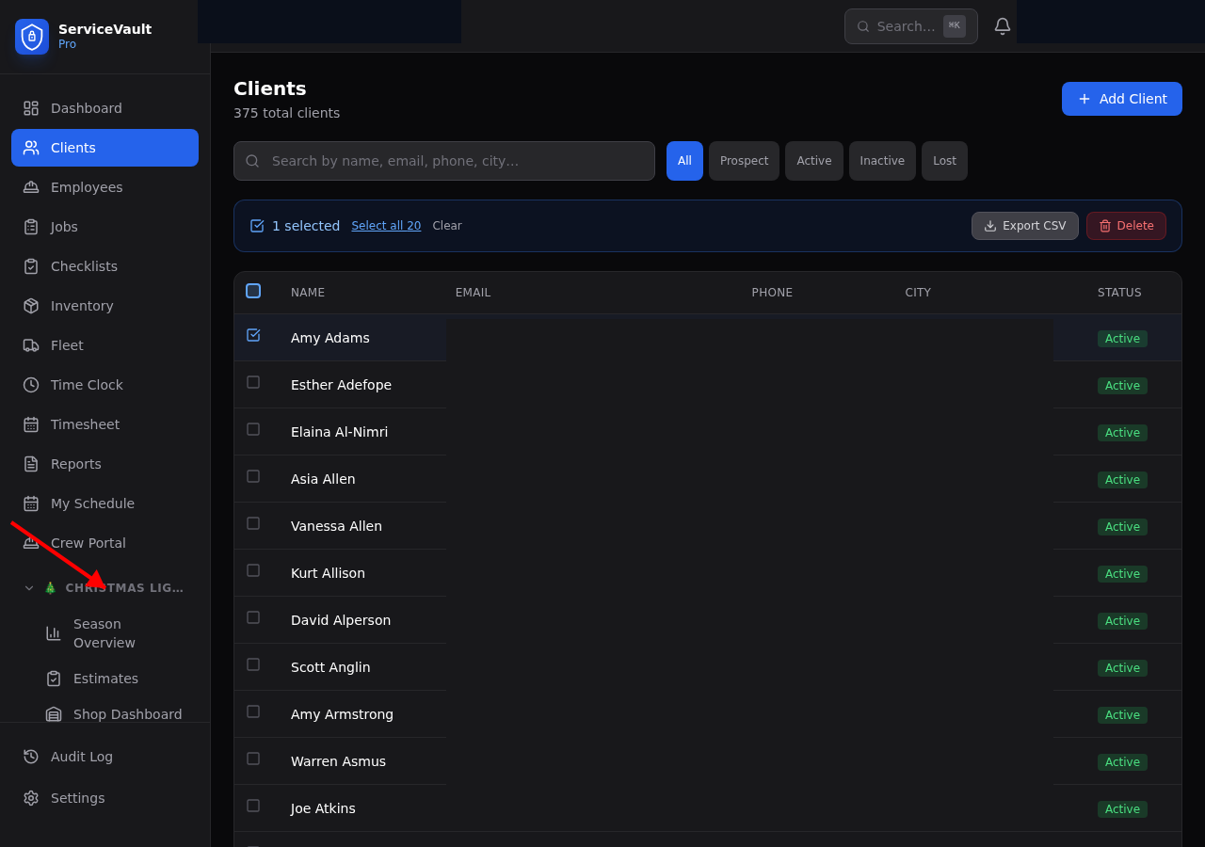The width and height of the screenshot is (1205, 847).
Task: Switch to the Inactive filter tab
Action: (x=882, y=161)
